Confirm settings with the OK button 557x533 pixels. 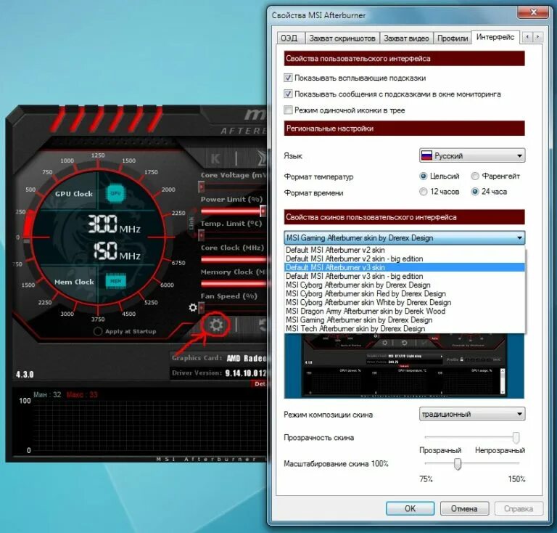point(410,508)
